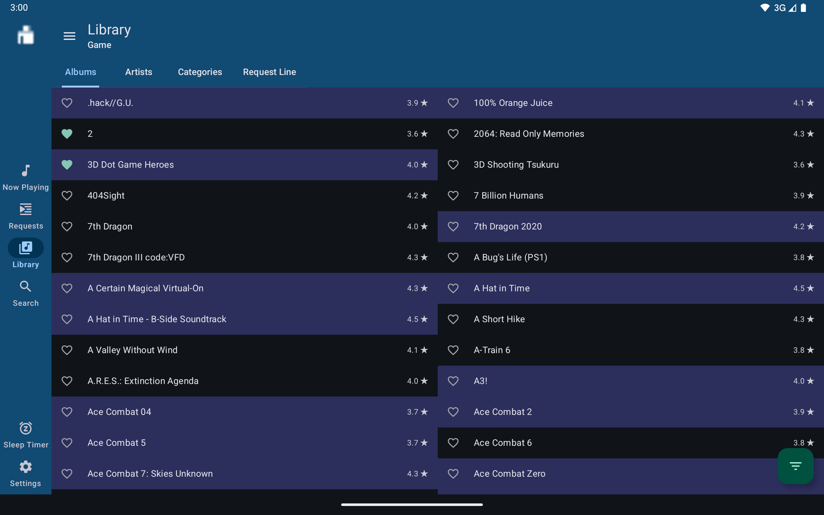Open the Sleep Timer
Image resolution: width=824 pixels, height=515 pixels.
[25, 435]
